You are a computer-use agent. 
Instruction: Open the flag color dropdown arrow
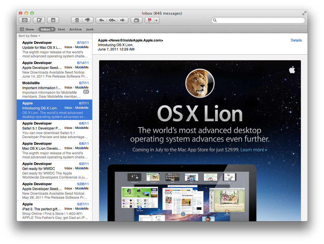coord(157,20)
